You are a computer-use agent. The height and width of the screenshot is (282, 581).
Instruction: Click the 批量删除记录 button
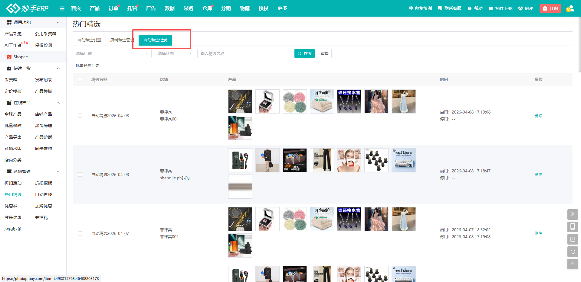pyautogui.click(x=87, y=66)
